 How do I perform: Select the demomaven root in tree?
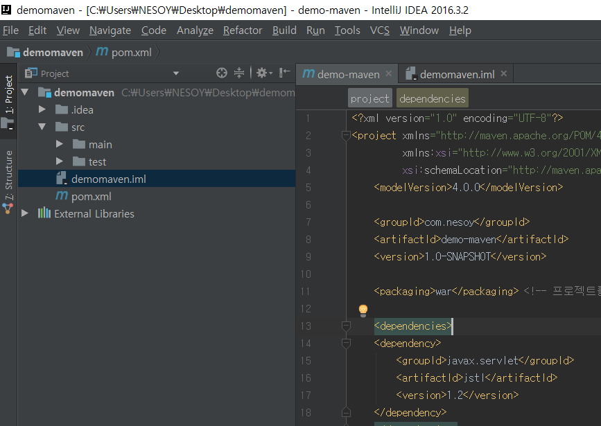tap(84, 93)
